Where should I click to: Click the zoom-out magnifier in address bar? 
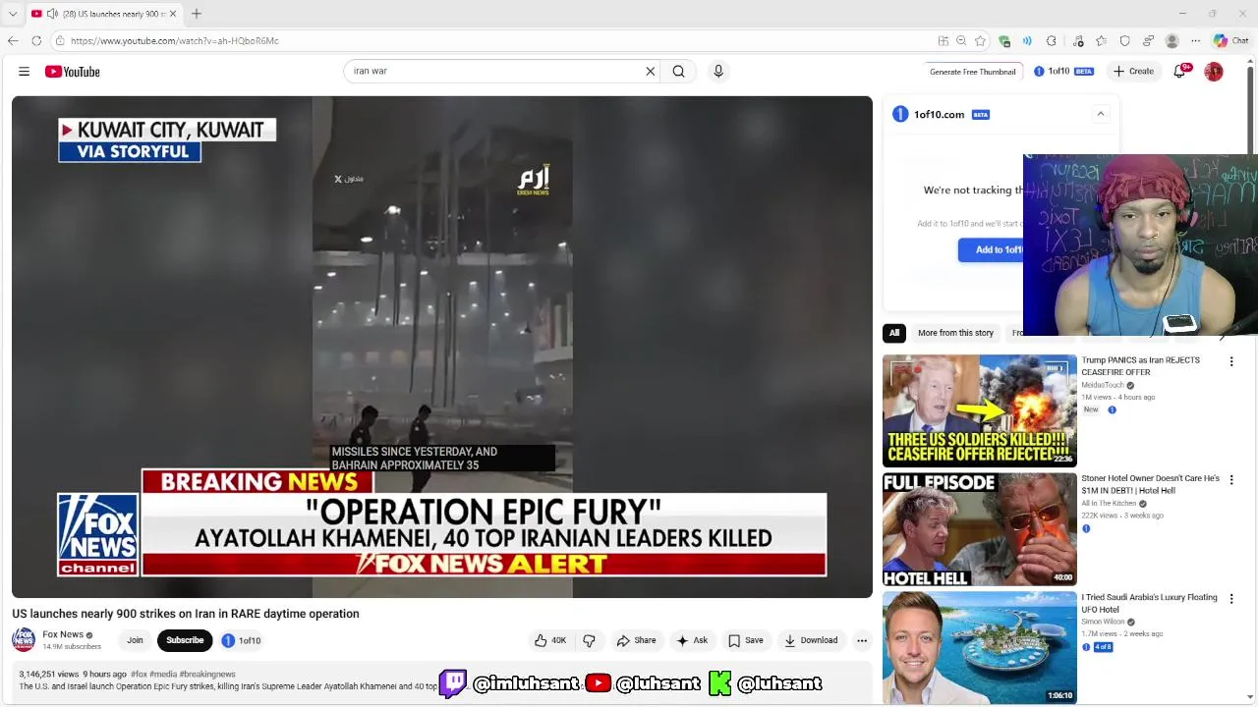(x=961, y=41)
